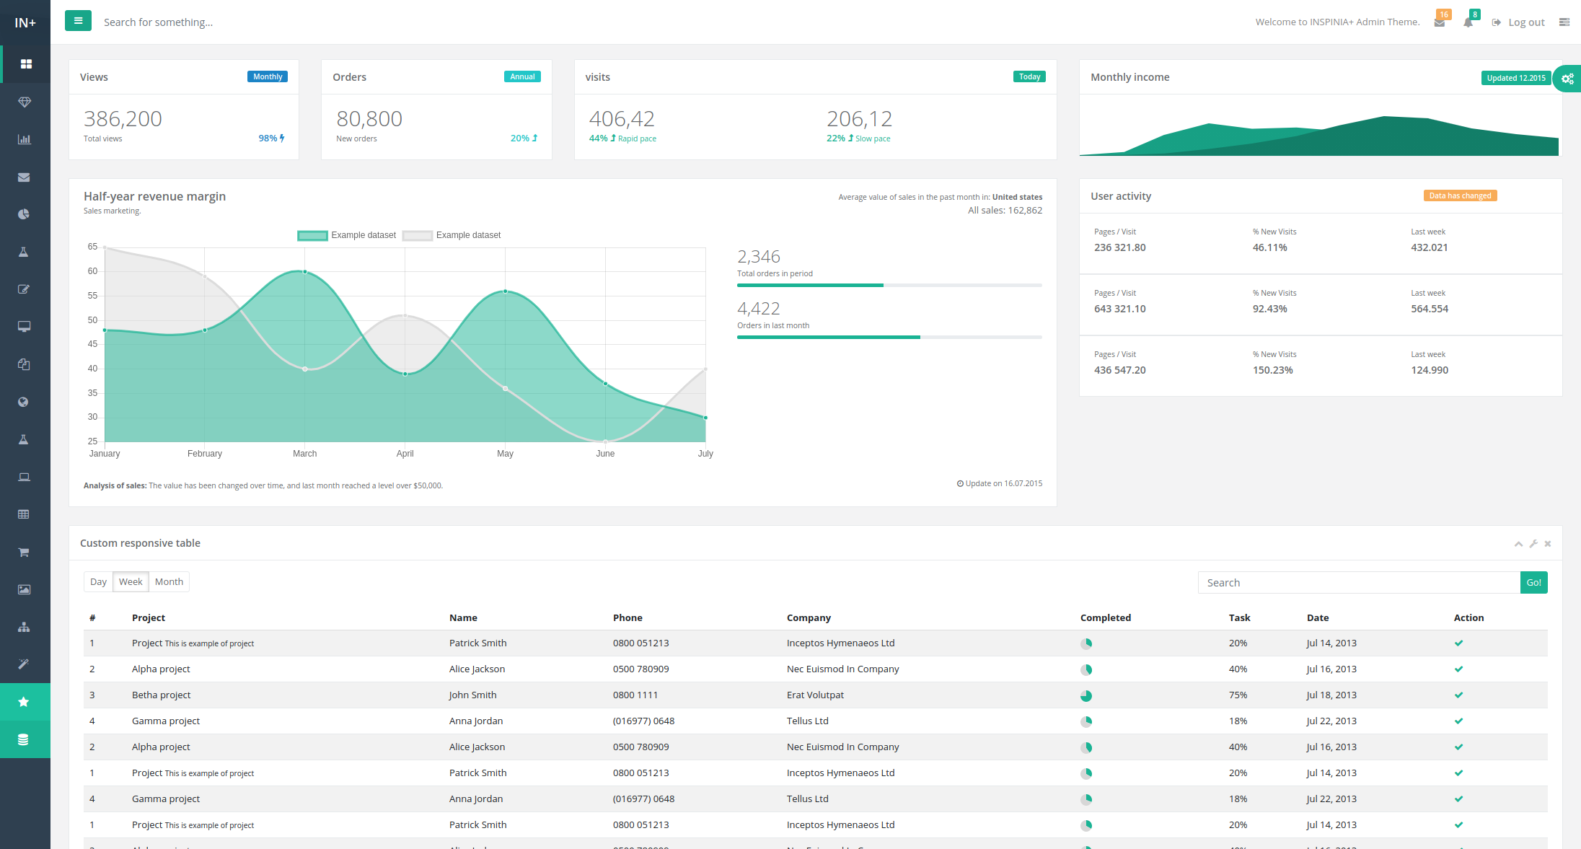Click the Annual badge on Orders card
1581x849 pixels.
[x=522, y=76]
